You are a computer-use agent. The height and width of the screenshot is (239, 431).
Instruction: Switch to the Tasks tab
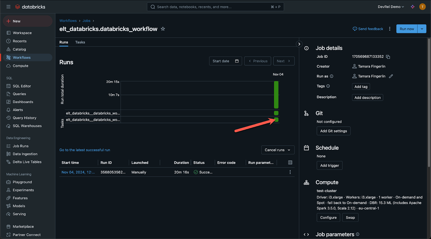(80, 42)
